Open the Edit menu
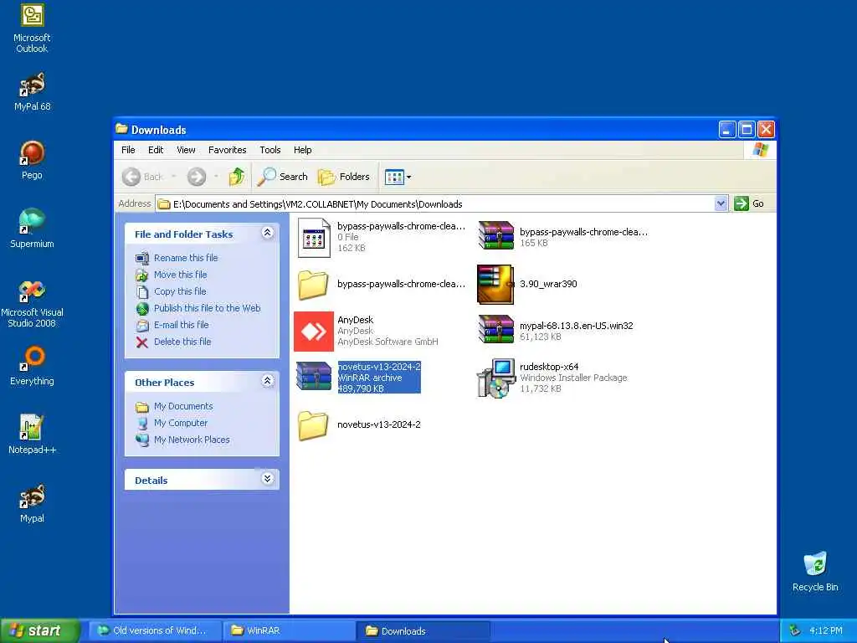The width and height of the screenshot is (857, 643). (x=156, y=150)
